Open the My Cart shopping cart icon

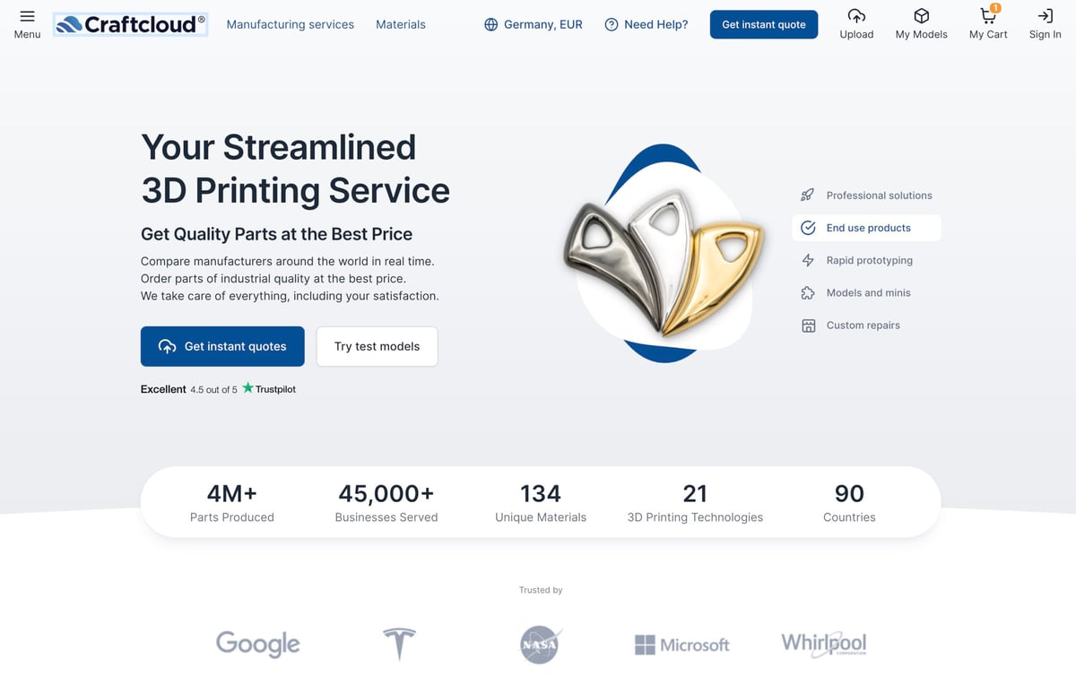pos(987,16)
